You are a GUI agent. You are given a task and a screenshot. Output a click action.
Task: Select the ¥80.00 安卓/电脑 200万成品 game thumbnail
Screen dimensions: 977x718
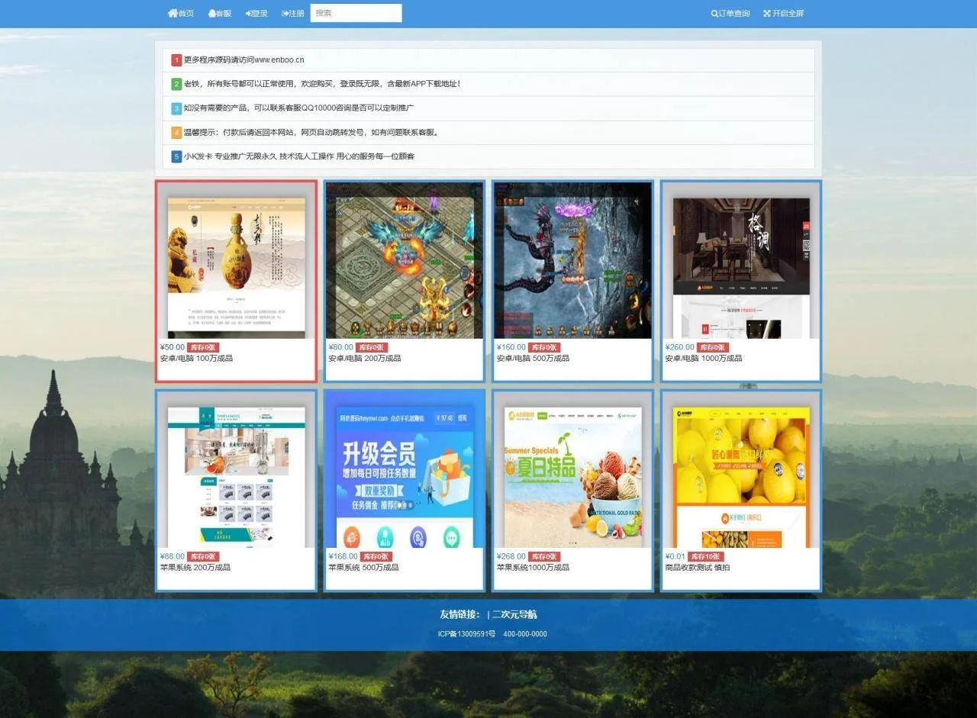(405, 261)
